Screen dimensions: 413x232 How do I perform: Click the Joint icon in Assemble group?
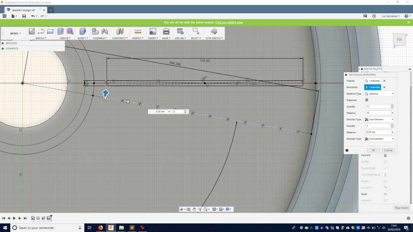coord(105,31)
